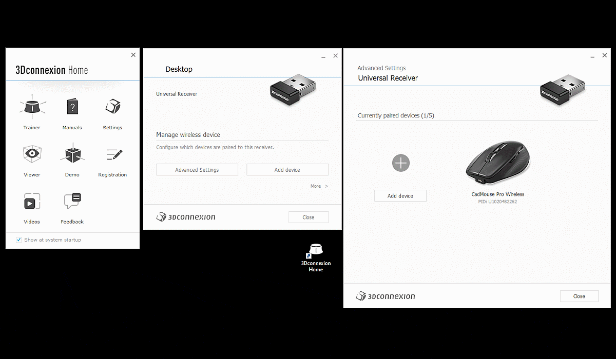Click the Feedback label text
The height and width of the screenshot is (359, 616).
(72, 222)
